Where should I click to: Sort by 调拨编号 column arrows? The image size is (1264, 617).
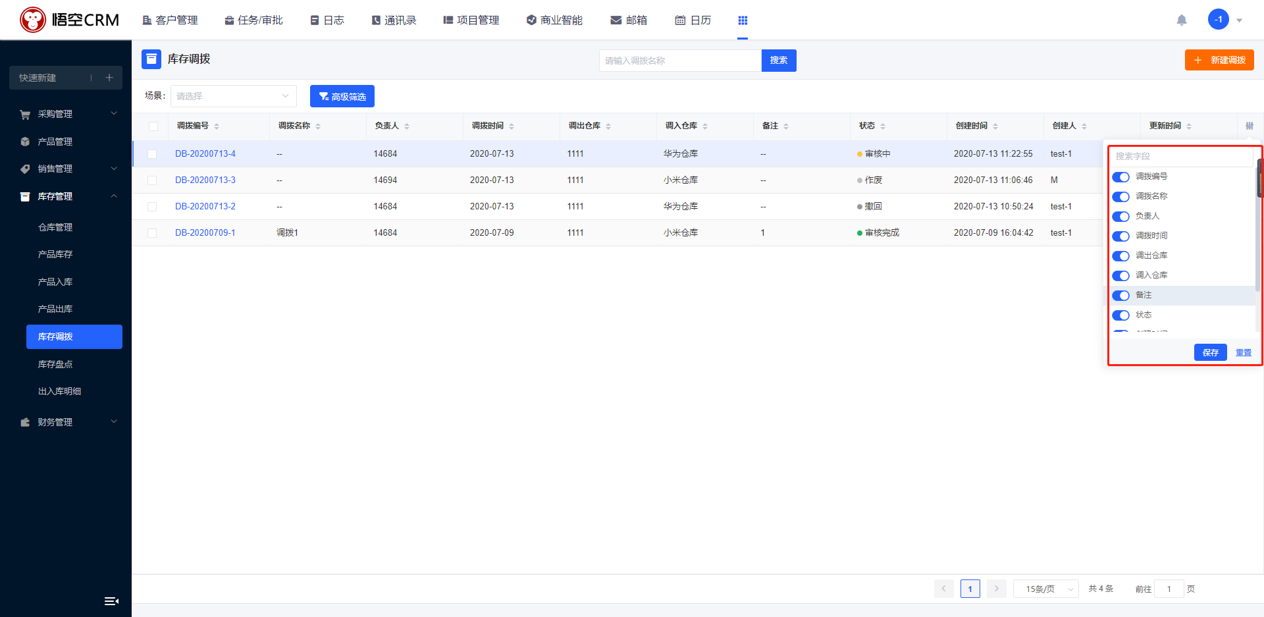pyautogui.click(x=217, y=126)
